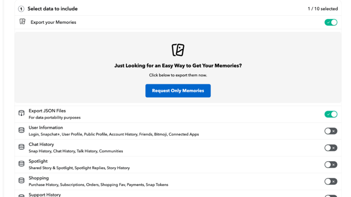The height and width of the screenshot is (197, 351).
Task: Enable the Chat History toggle
Action: click(x=331, y=148)
